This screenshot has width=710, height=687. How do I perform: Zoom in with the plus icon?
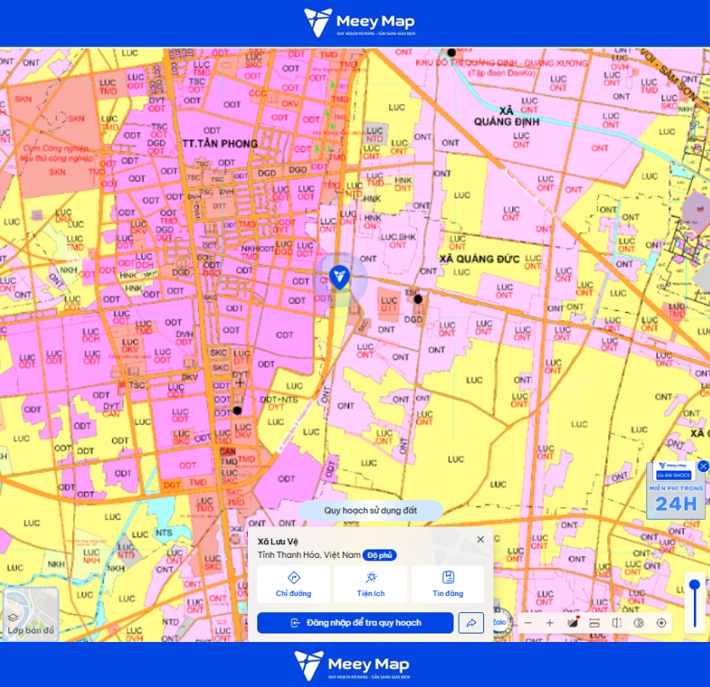549,622
